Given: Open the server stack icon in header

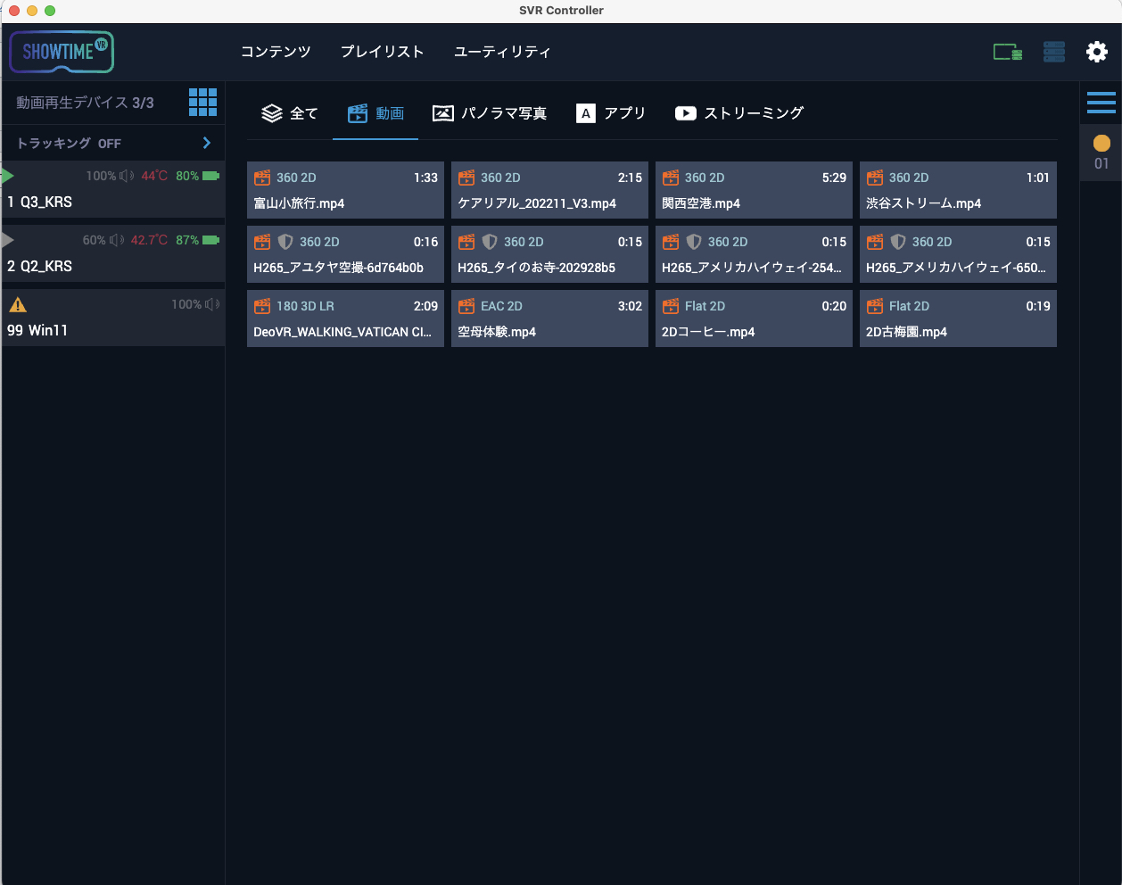Looking at the screenshot, I should click(1054, 52).
